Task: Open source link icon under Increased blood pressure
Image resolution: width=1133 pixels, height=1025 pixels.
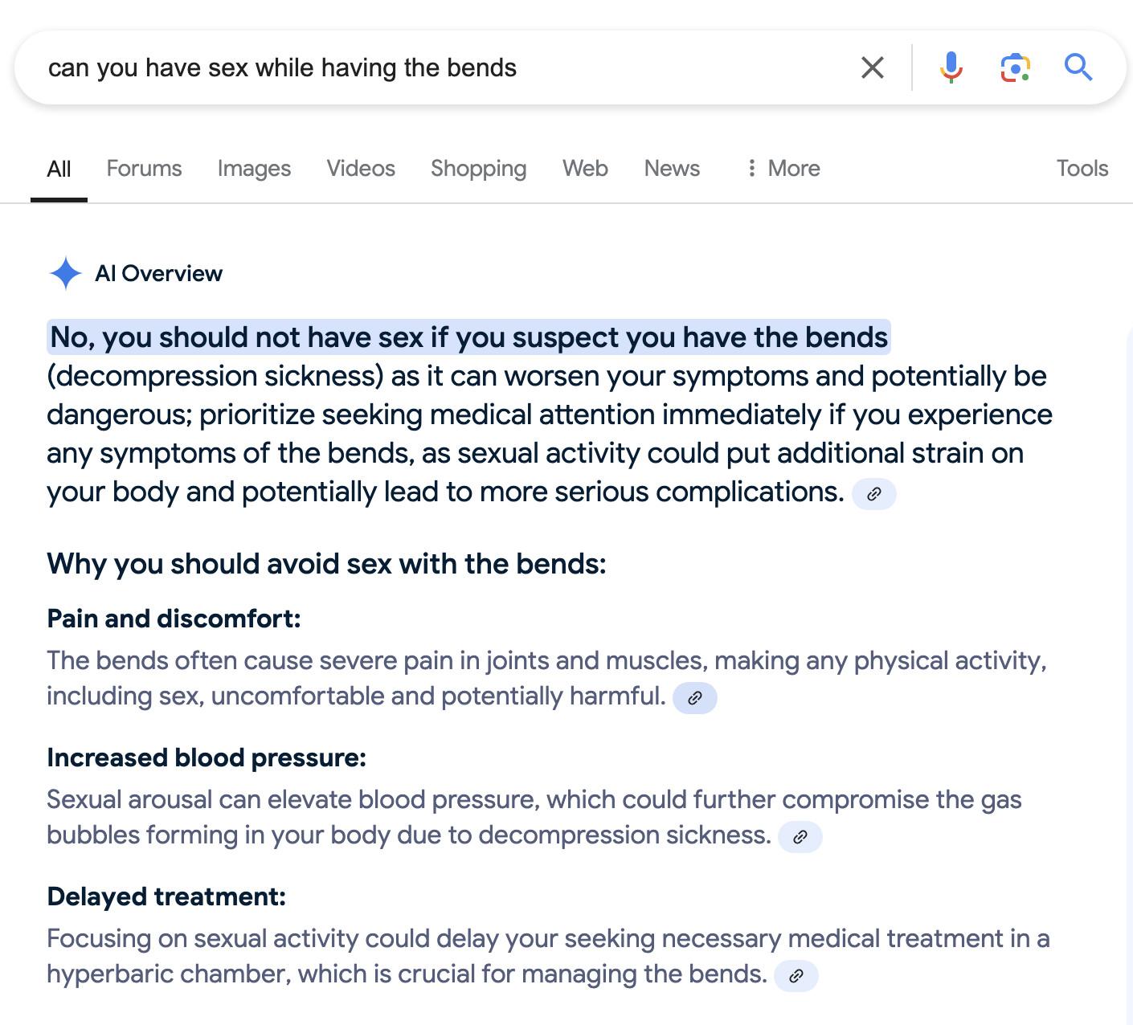Action: [x=800, y=837]
